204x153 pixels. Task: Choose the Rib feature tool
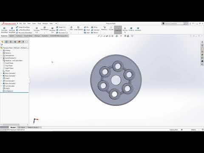86,27
